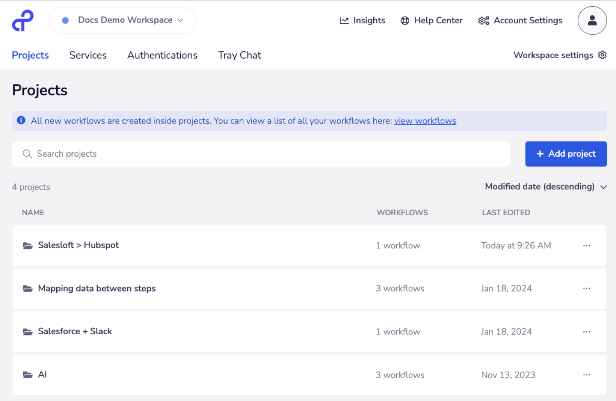Go to the Tray Chat tab
The image size is (616, 401).
pyautogui.click(x=239, y=55)
